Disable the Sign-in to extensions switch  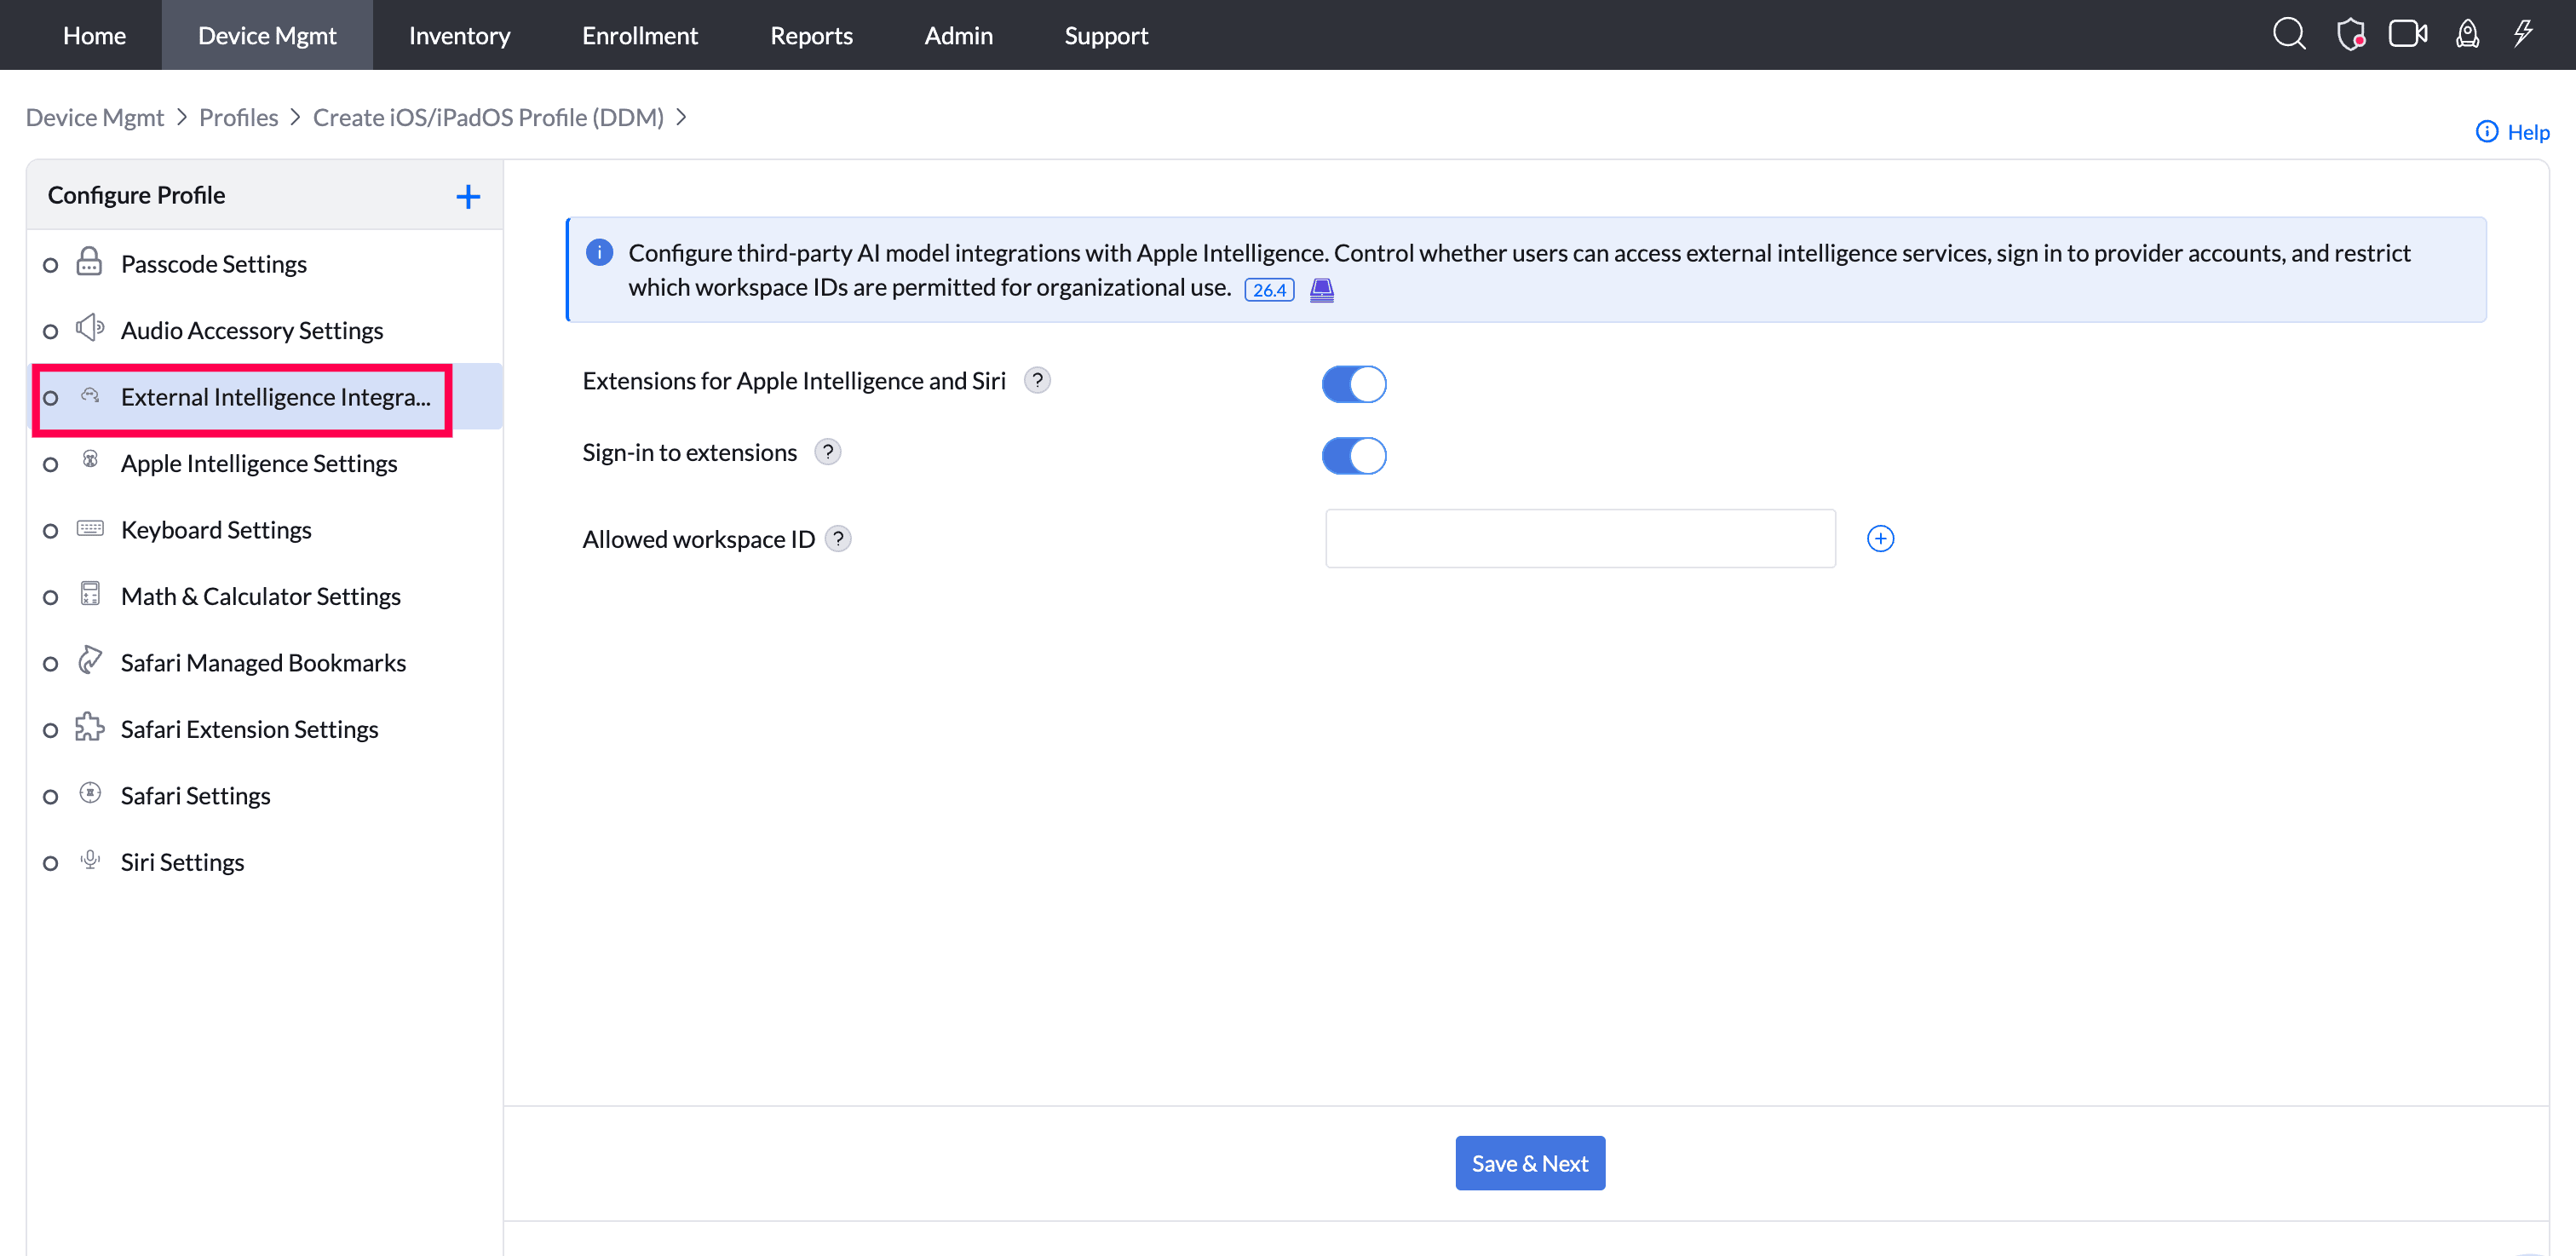[1354, 456]
